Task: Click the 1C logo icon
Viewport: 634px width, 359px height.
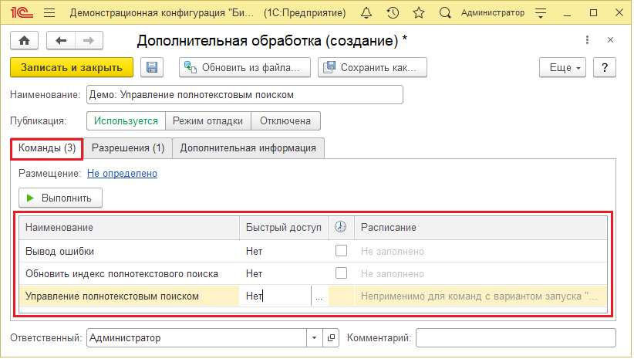Action: (22, 13)
